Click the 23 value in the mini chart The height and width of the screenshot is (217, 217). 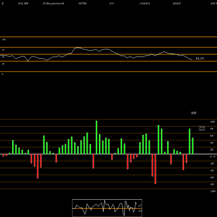[x=140, y=211]
